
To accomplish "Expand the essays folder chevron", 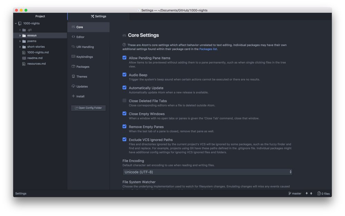I will tap(20, 35).
